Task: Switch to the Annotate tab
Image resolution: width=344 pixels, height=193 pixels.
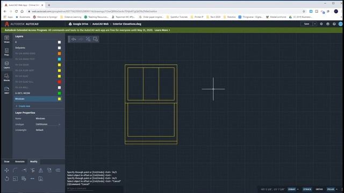Action: pos(20,161)
